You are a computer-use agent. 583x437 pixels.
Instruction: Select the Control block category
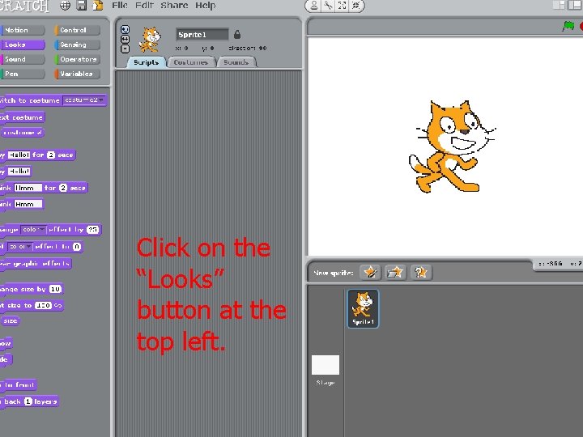point(78,30)
